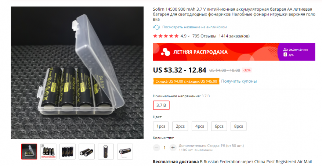Pick the 8pcs pack option

[x=238, y=126]
